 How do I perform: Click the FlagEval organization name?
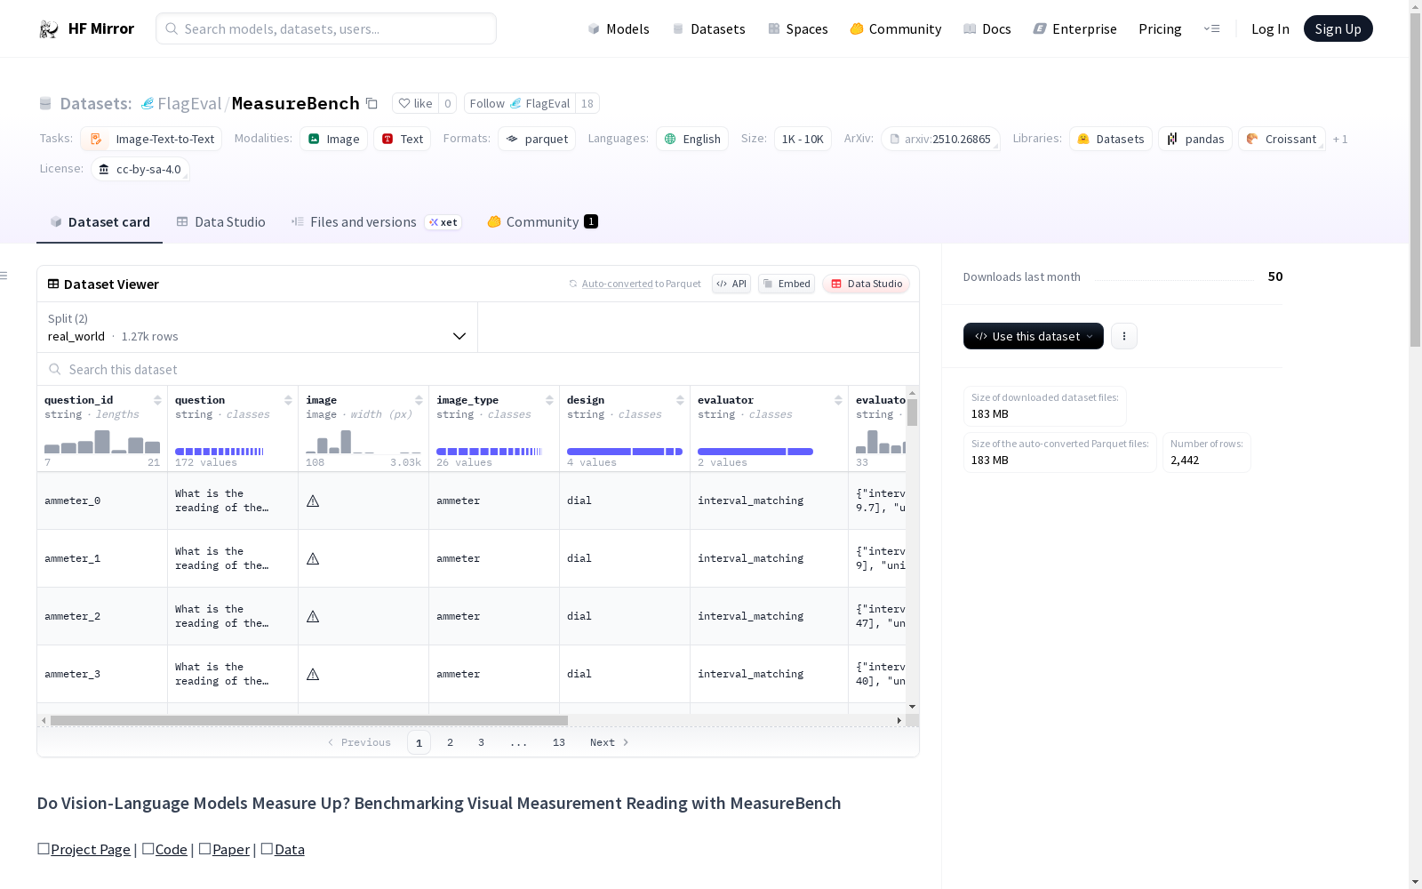189,103
